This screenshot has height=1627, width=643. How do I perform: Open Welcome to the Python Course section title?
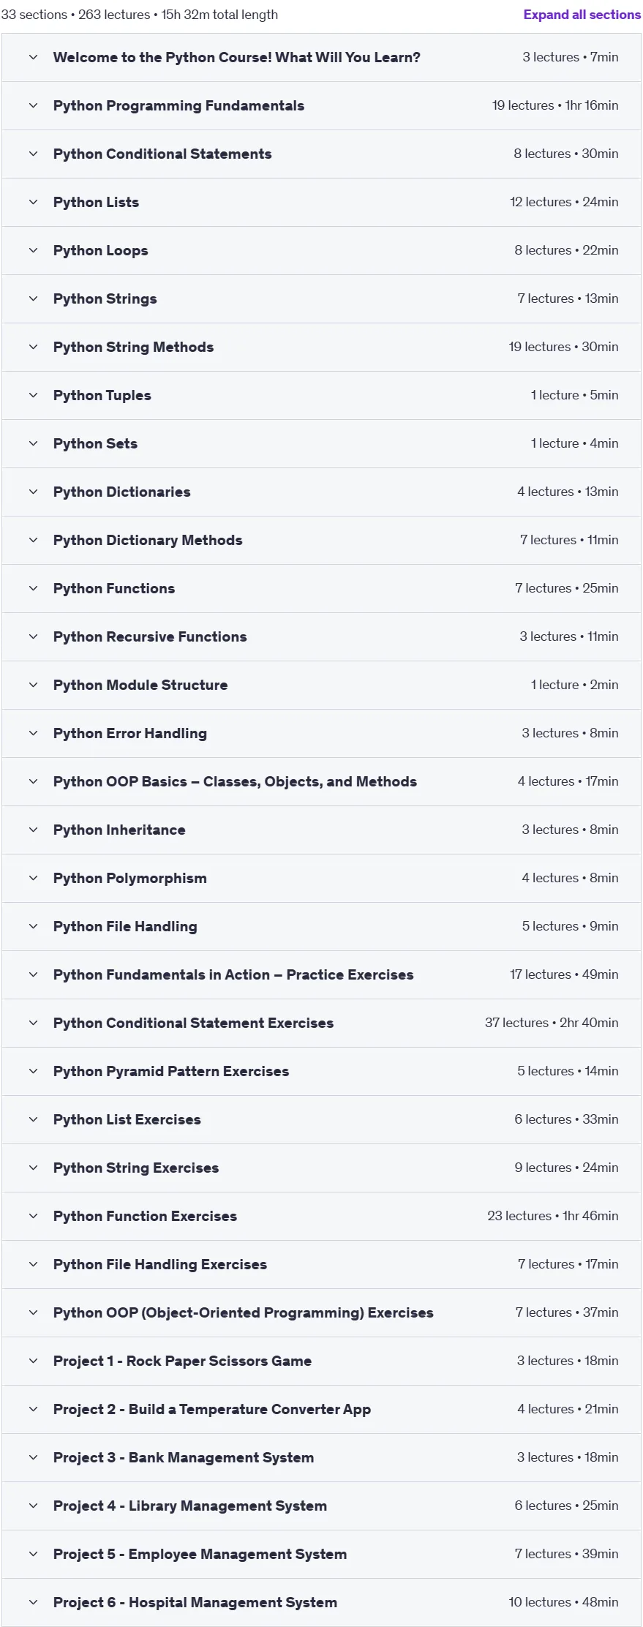236,57
